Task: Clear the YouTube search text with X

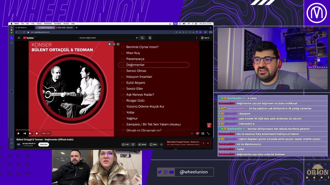Action: tap(137, 38)
